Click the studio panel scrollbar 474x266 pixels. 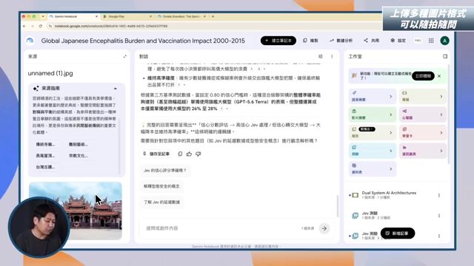(x=448, y=115)
